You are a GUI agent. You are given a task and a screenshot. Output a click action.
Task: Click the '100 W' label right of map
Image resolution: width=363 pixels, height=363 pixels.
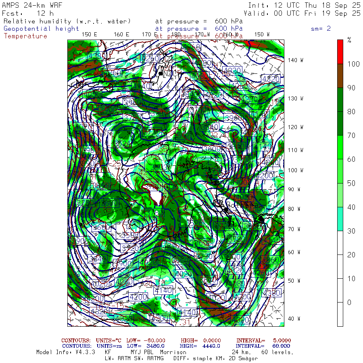point(296,170)
